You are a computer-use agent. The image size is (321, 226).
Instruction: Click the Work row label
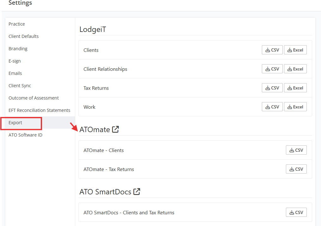pos(89,107)
